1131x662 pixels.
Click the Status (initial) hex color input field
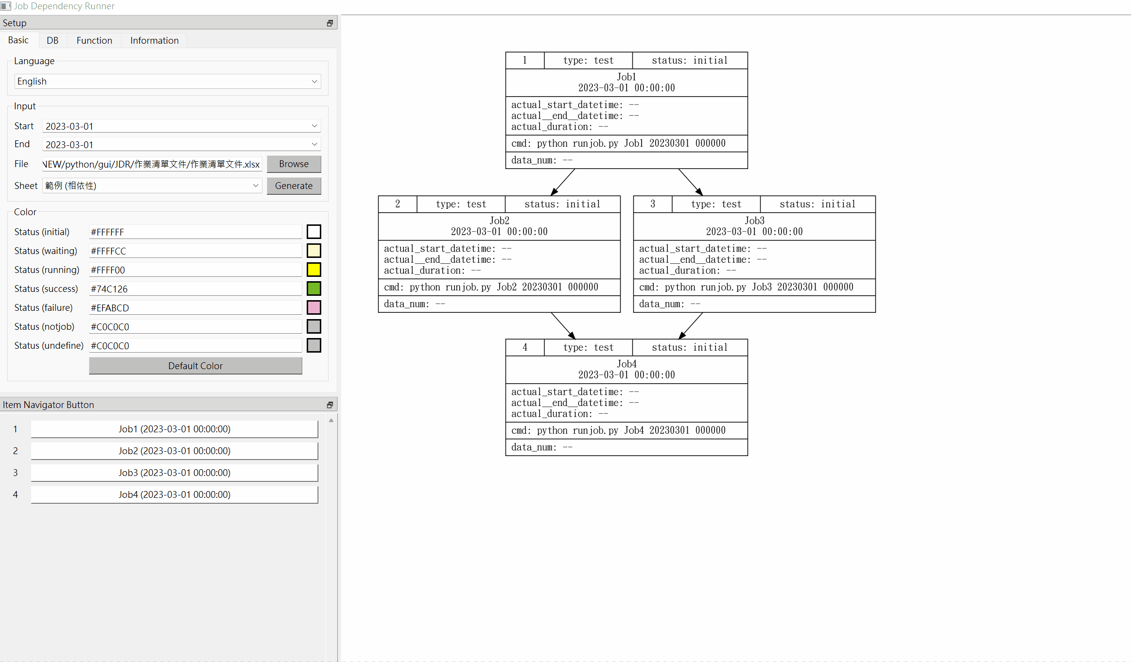(195, 232)
